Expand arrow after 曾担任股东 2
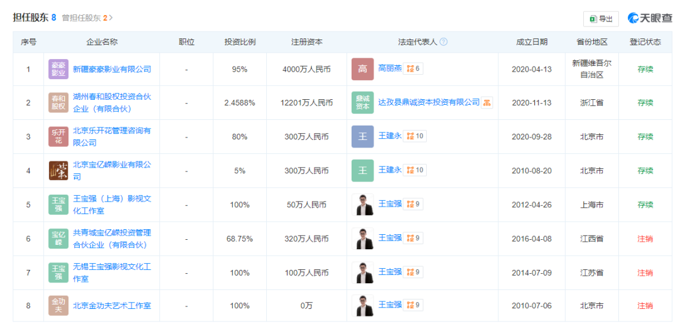This screenshot has height=329, width=678. (x=110, y=18)
